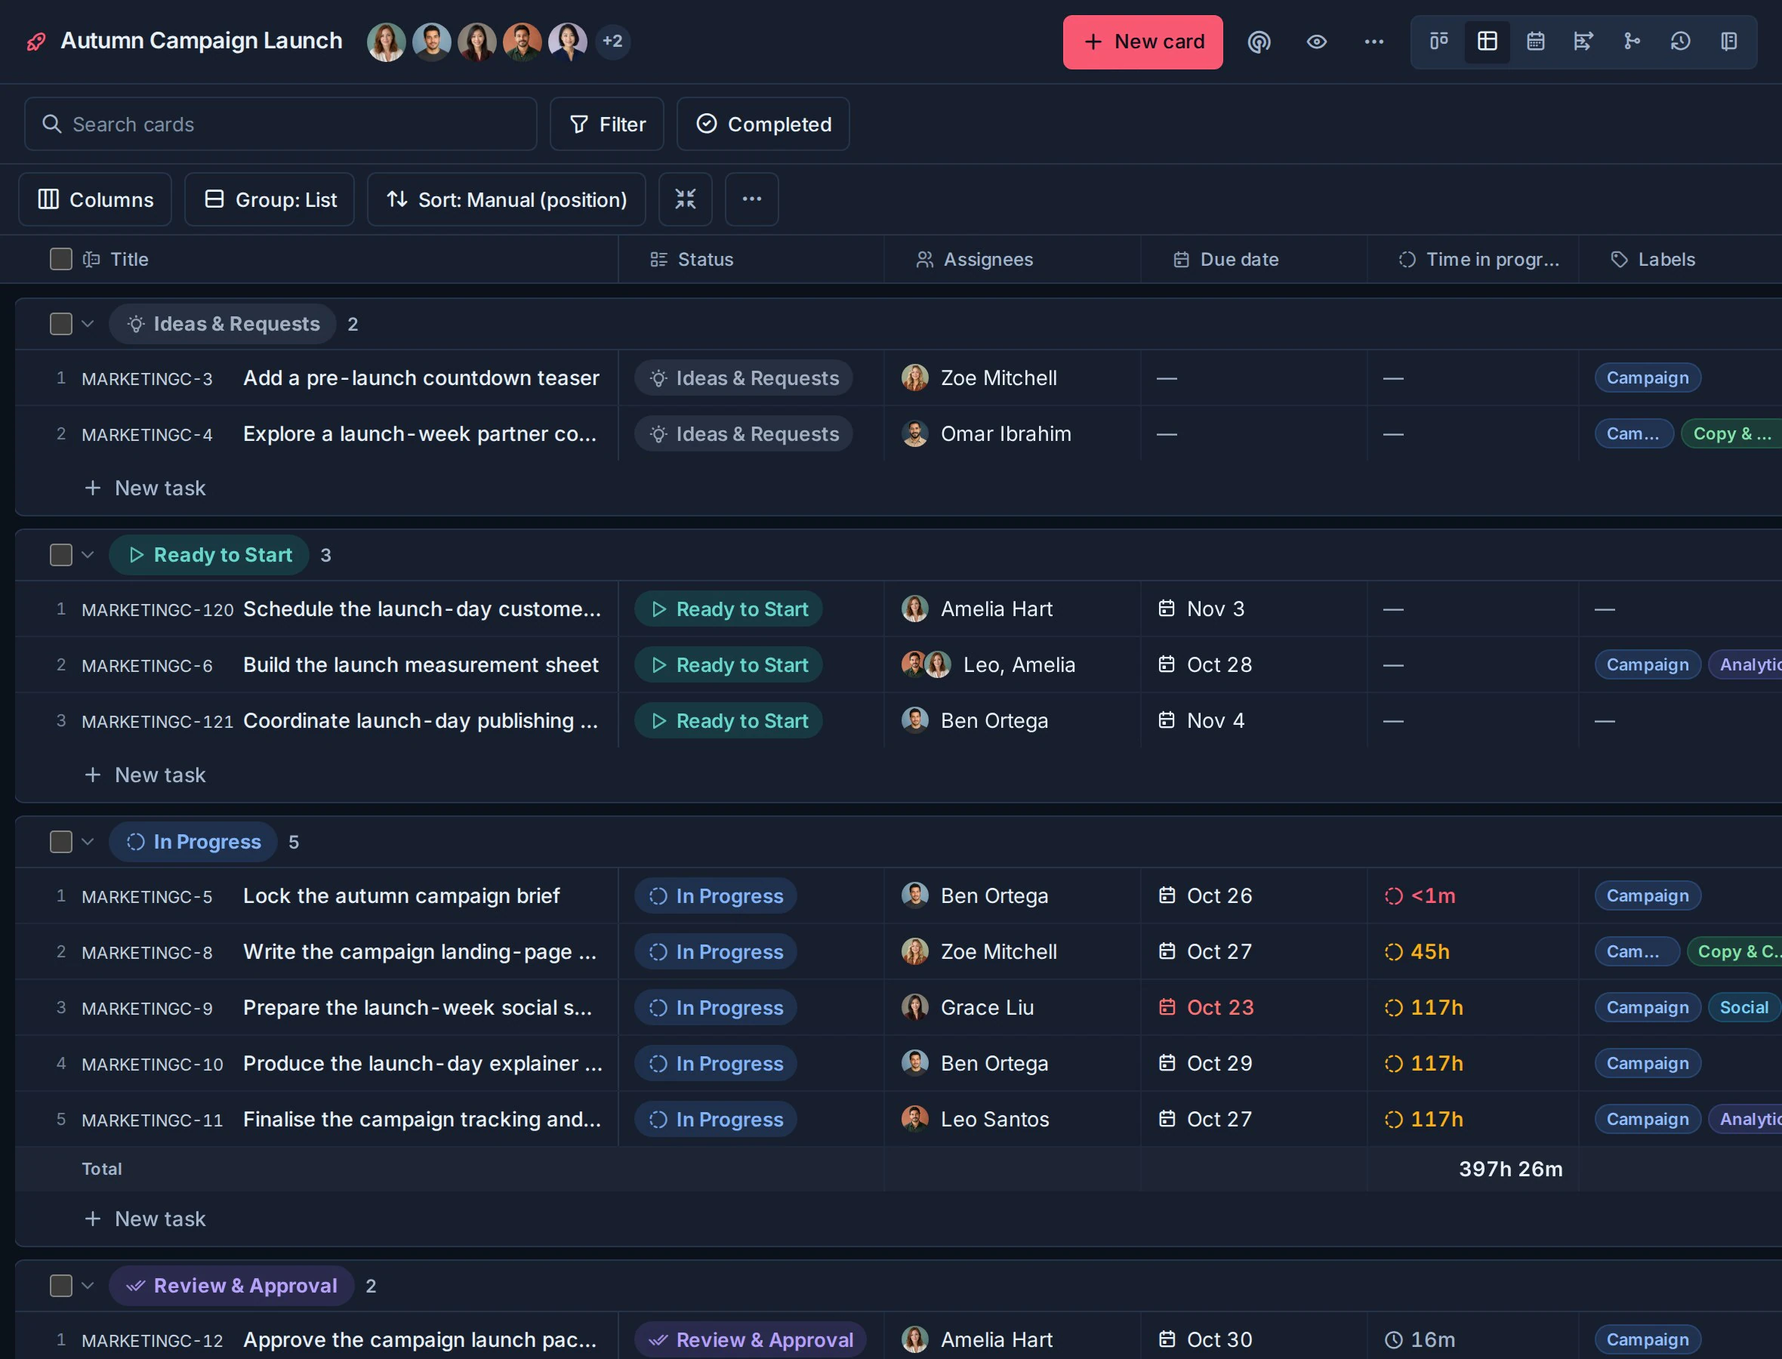Open the timeline view icon
The width and height of the screenshot is (1782, 1359).
click(x=1583, y=42)
